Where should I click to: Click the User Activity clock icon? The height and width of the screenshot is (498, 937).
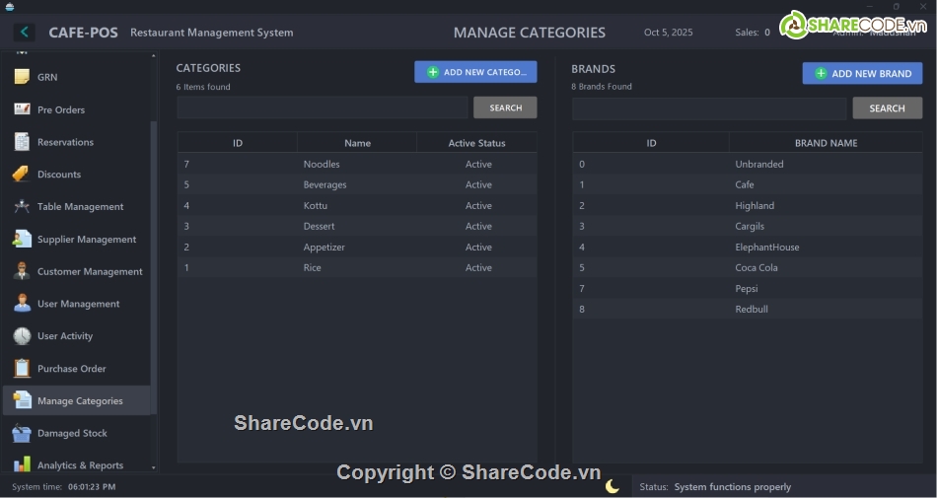[x=22, y=336]
